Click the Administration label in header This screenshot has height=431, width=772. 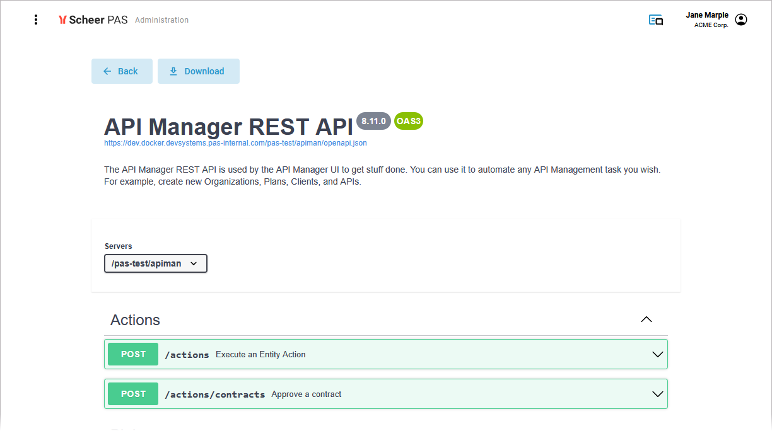(x=161, y=20)
